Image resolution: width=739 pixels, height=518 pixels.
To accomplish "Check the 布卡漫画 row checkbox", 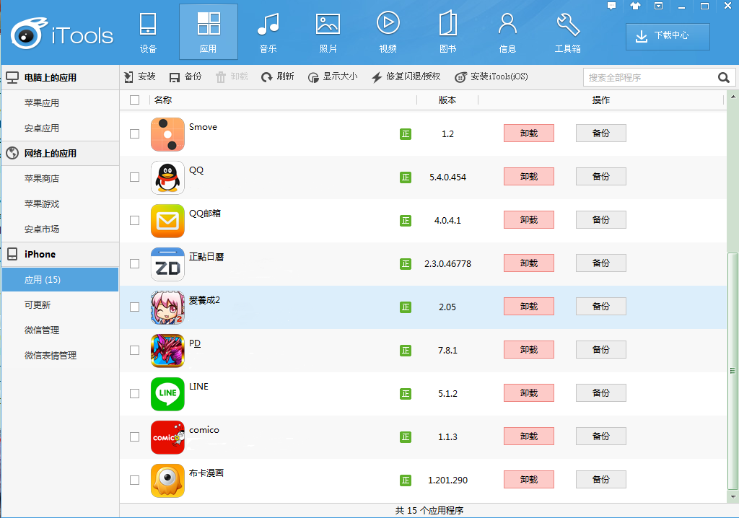I will pyautogui.click(x=135, y=480).
